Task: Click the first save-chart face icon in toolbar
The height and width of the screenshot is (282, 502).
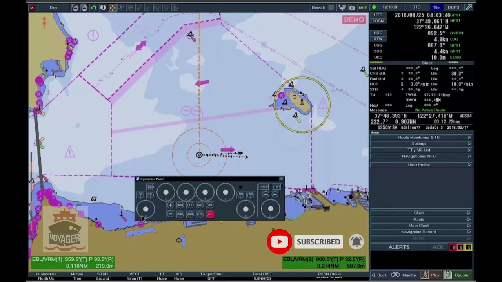Action: click(x=75, y=7)
